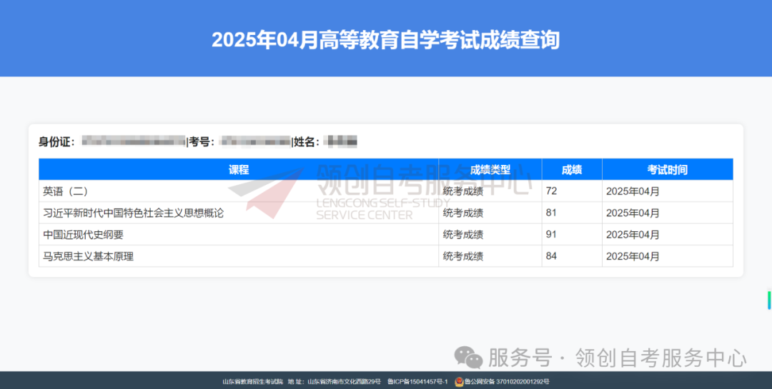Select the 英语（二） course cell
This screenshot has height=389, width=772.
click(239, 191)
